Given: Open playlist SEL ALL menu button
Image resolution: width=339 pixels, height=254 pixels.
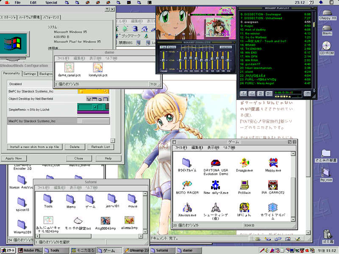Looking at the screenshot, I should [260, 93].
